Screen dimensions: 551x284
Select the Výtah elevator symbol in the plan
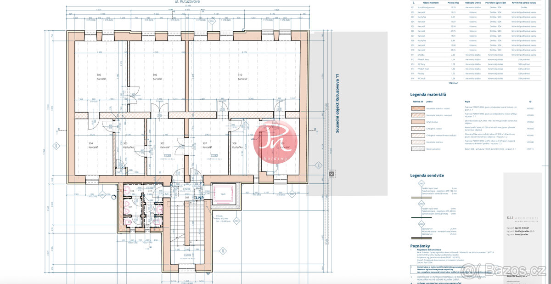point(224,193)
